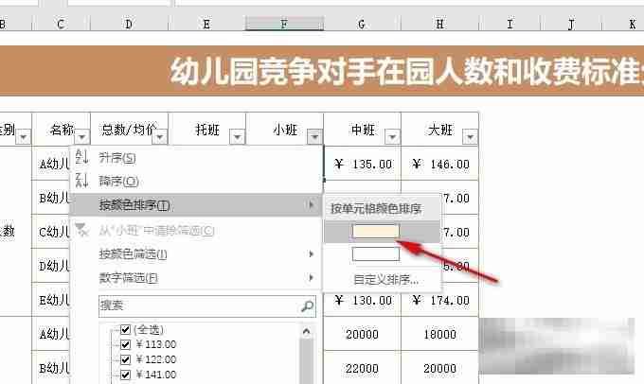
Task: Select column C header
Action: pyautogui.click(x=61, y=24)
